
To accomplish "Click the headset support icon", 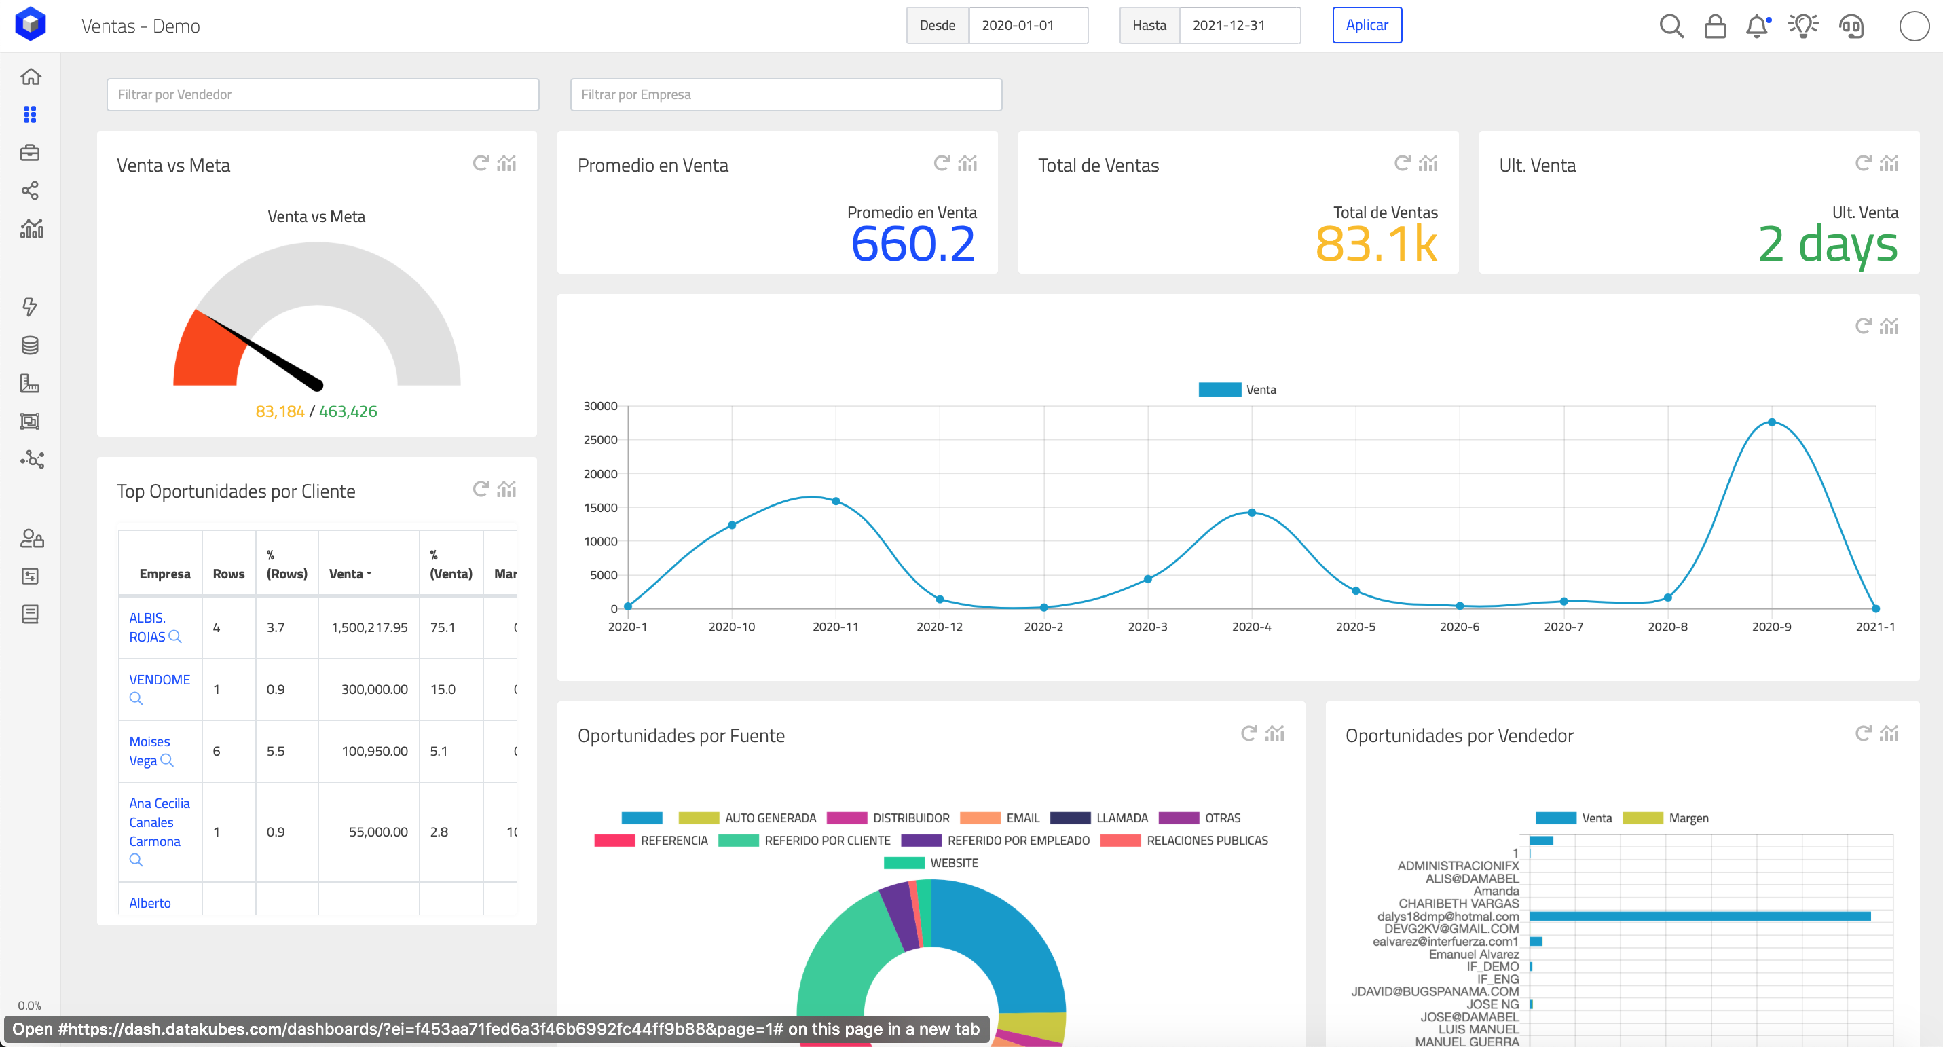I will (1851, 26).
